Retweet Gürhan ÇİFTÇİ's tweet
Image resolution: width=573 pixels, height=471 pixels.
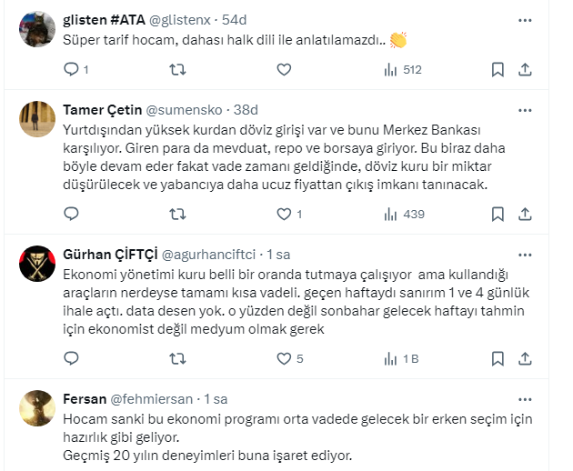point(178,359)
